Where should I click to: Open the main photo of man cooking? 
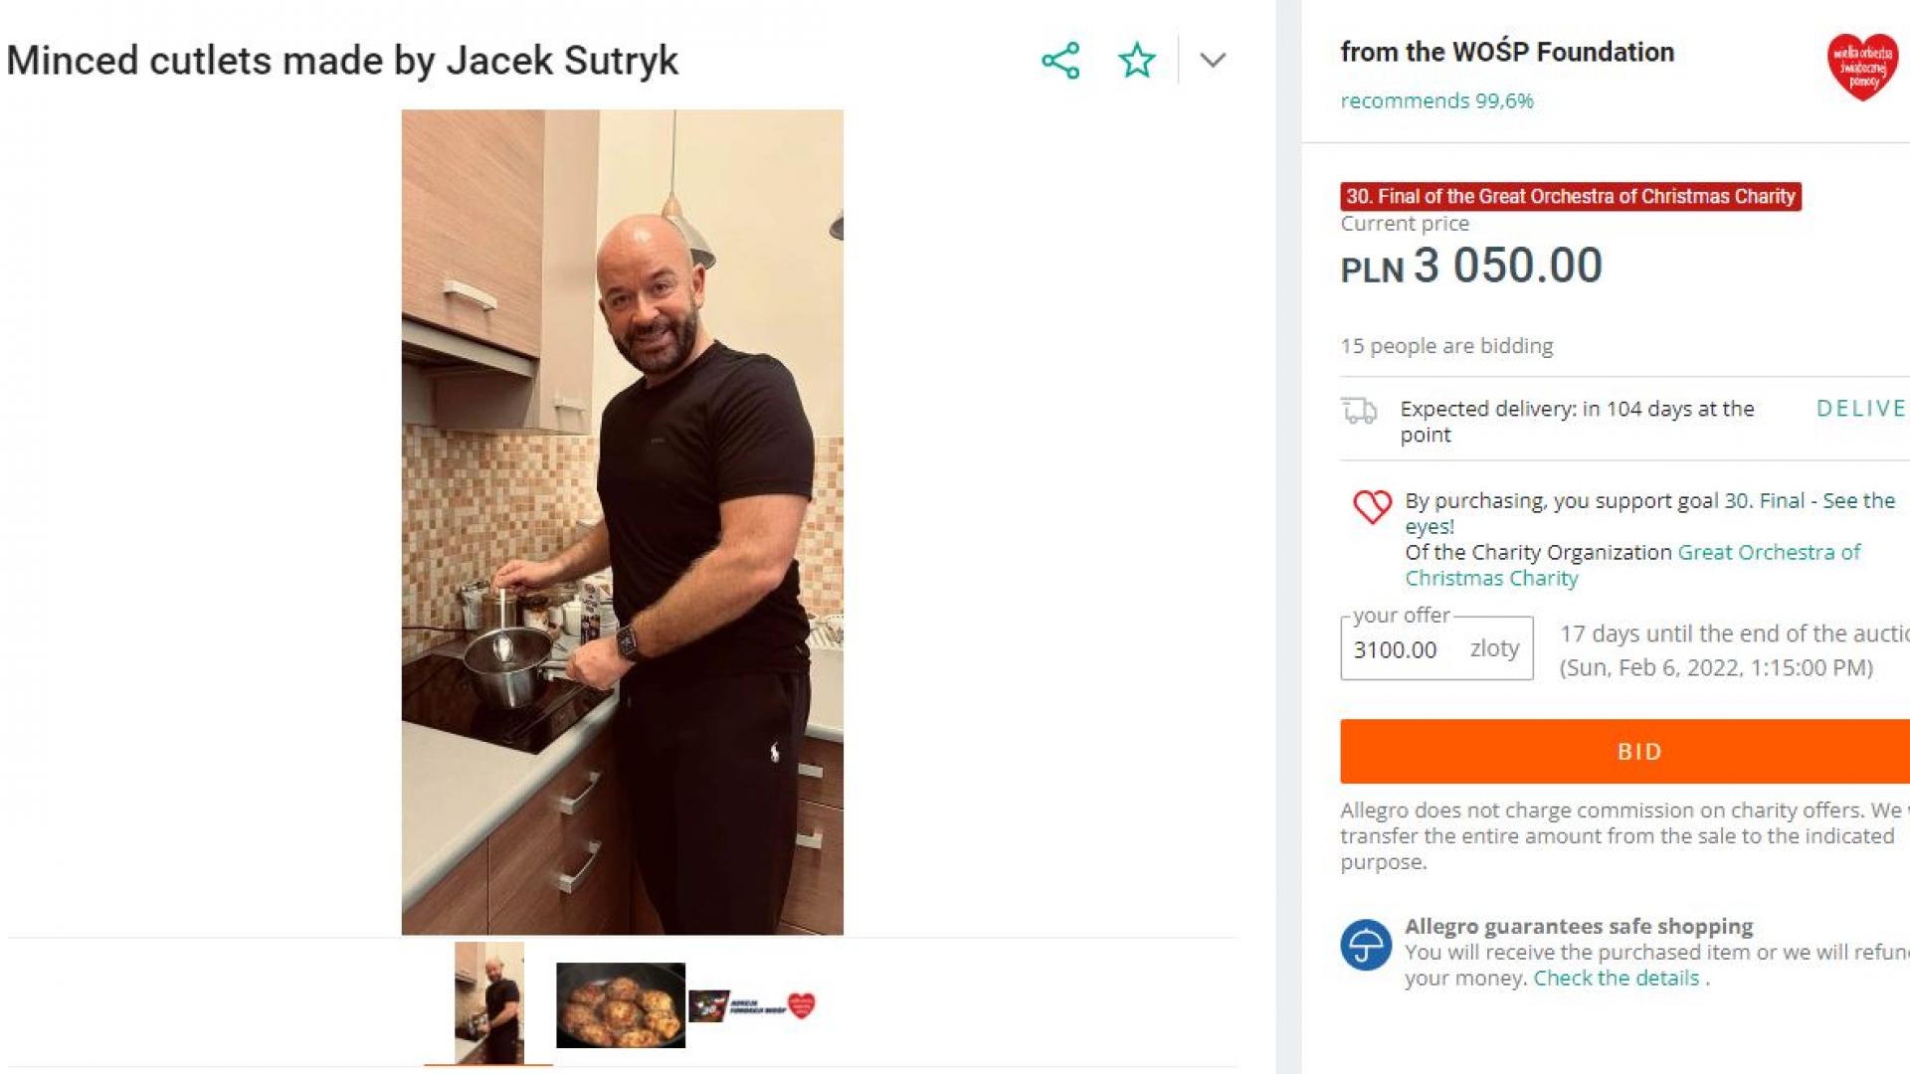(622, 522)
